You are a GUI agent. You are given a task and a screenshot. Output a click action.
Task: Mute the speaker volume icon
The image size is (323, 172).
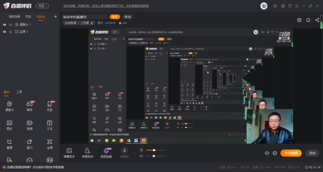(x=141, y=156)
